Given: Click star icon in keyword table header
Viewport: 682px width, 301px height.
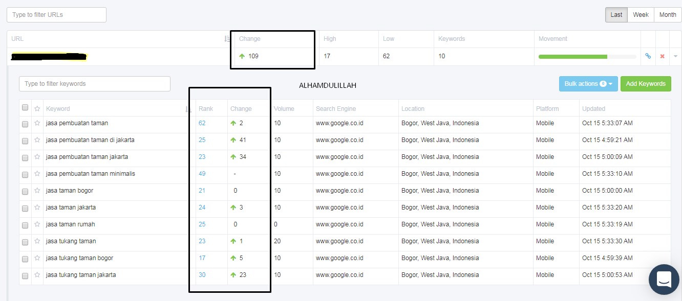Looking at the screenshot, I should pyautogui.click(x=37, y=108).
